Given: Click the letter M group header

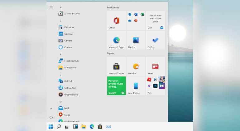Looking at the screenshot, I should (61, 102).
